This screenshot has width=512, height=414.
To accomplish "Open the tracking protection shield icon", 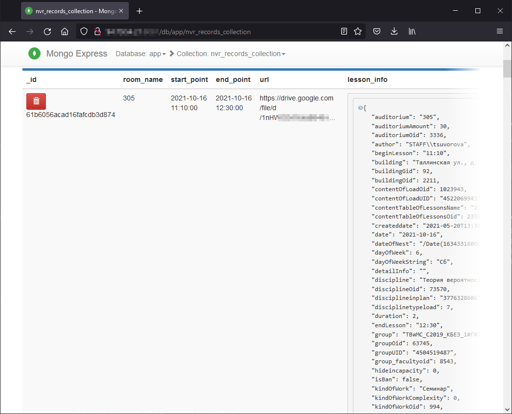I will point(84,32).
